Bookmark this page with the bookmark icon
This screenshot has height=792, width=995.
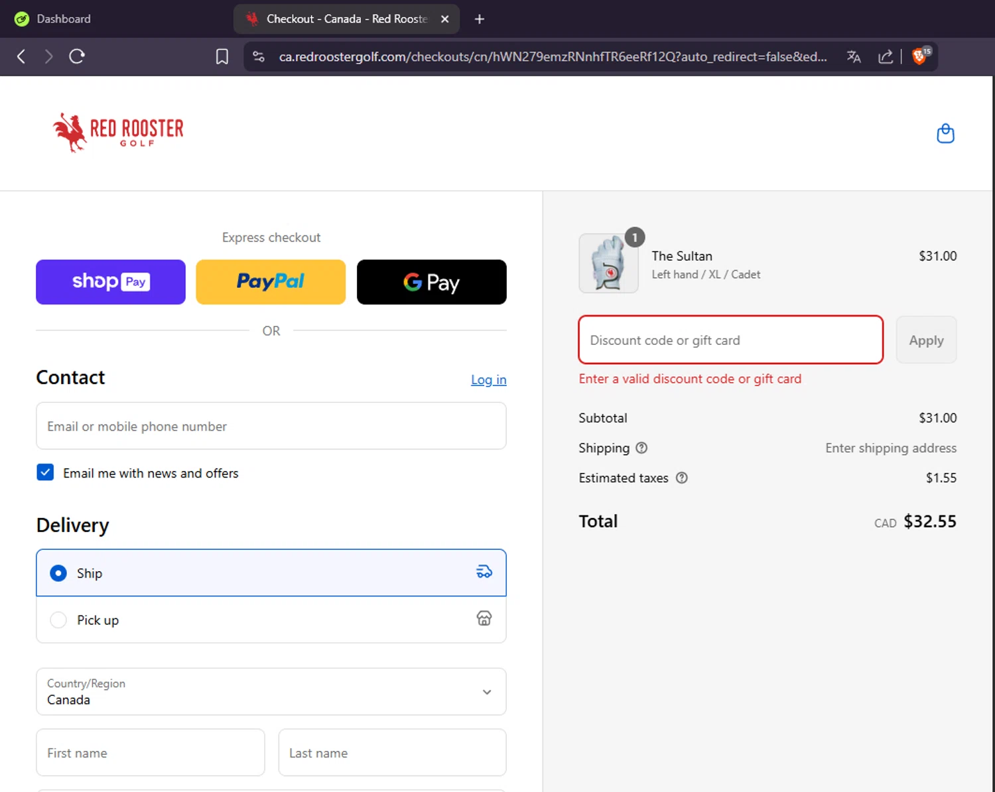pyautogui.click(x=222, y=57)
